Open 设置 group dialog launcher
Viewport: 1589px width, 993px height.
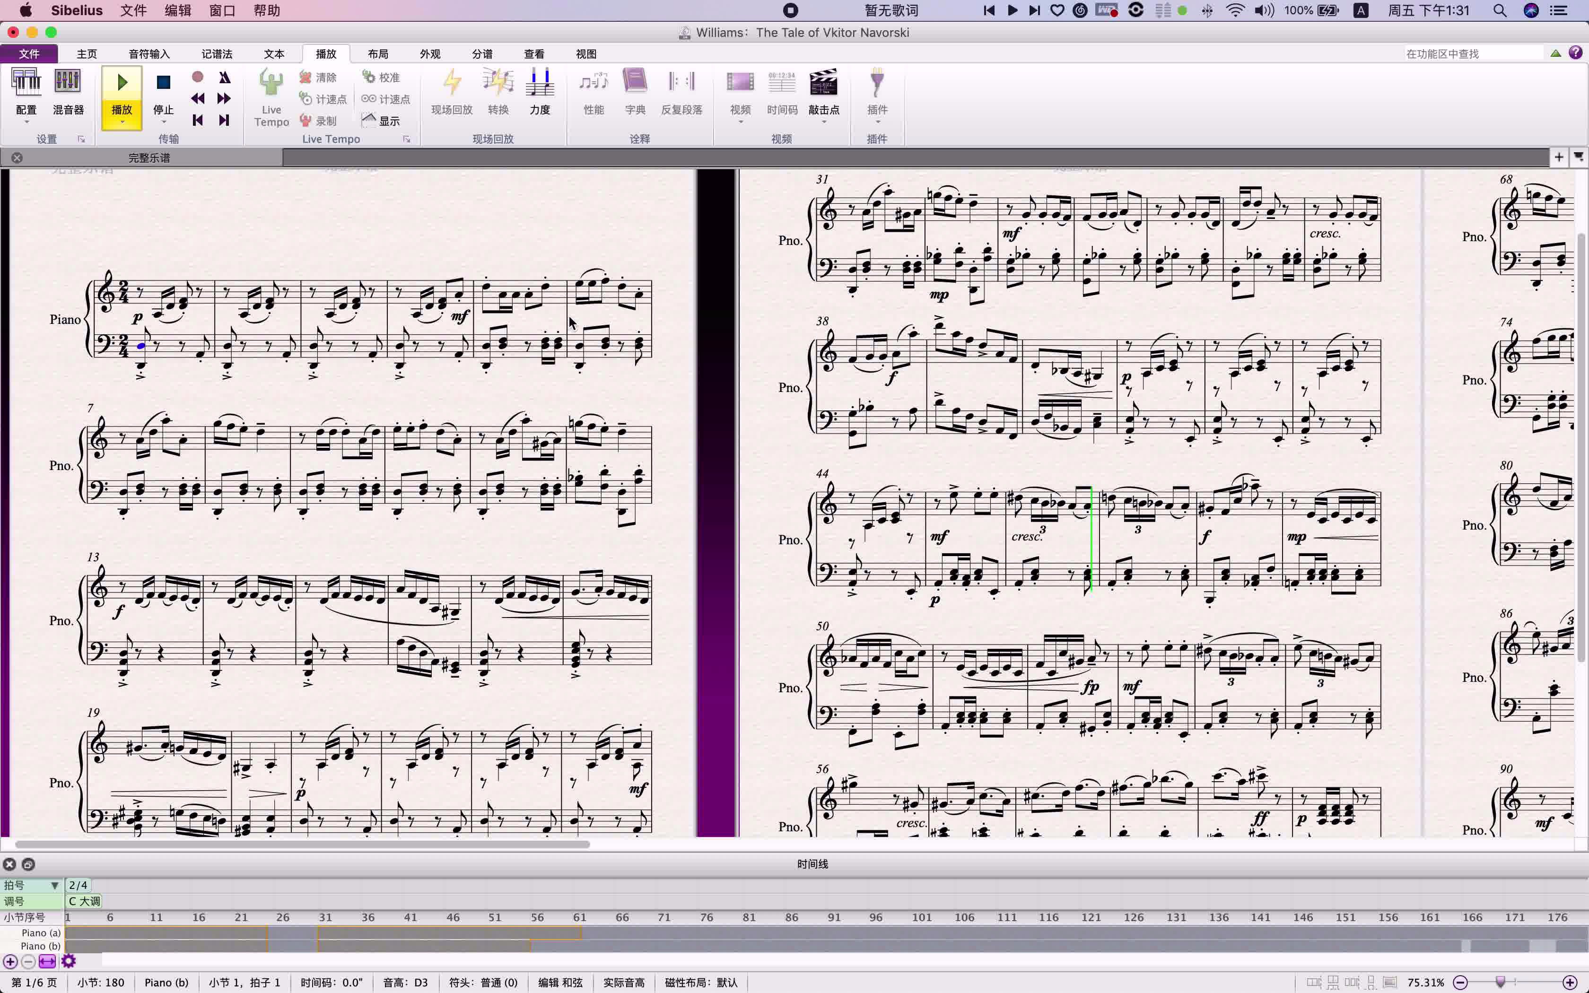(81, 139)
